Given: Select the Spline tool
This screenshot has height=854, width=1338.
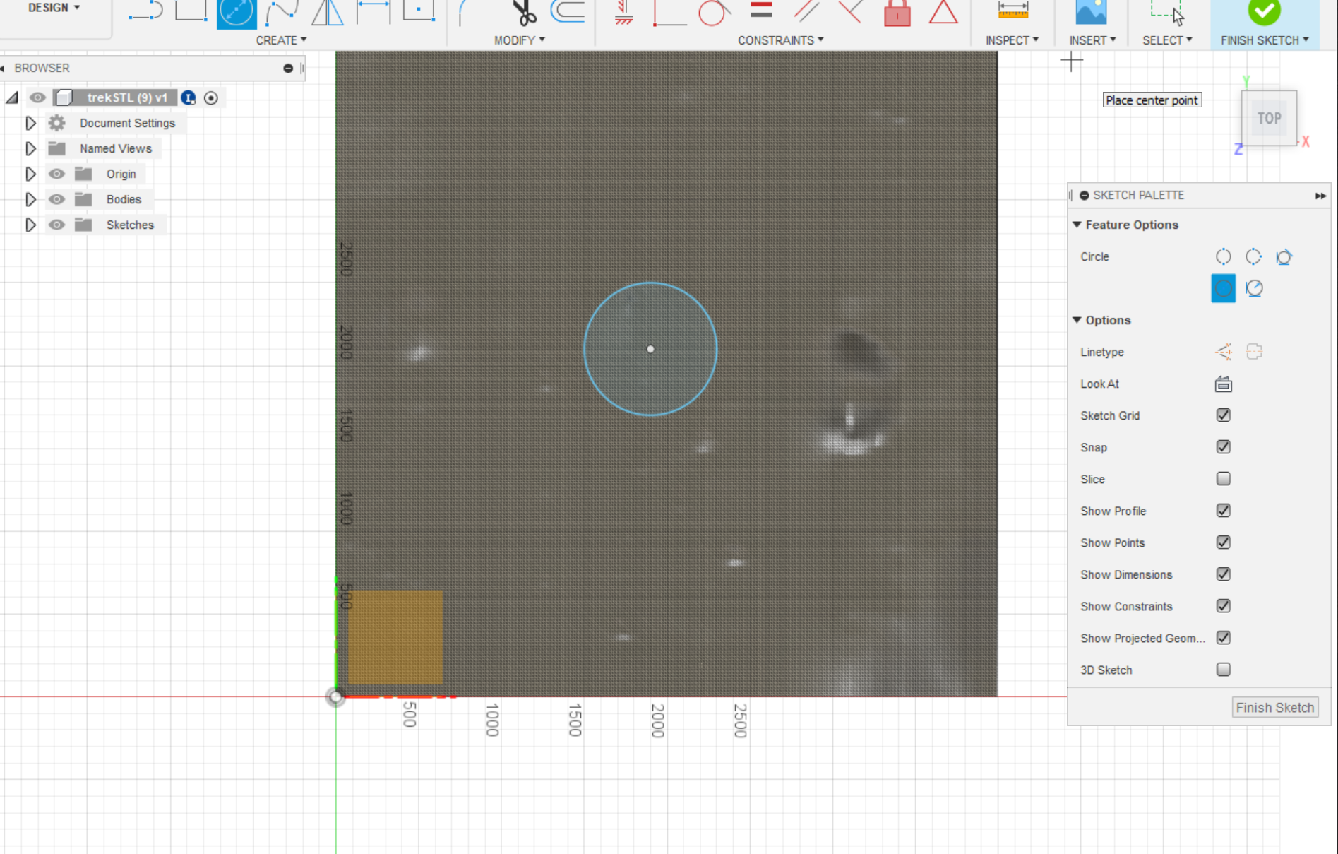Looking at the screenshot, I should click(282, 11).
